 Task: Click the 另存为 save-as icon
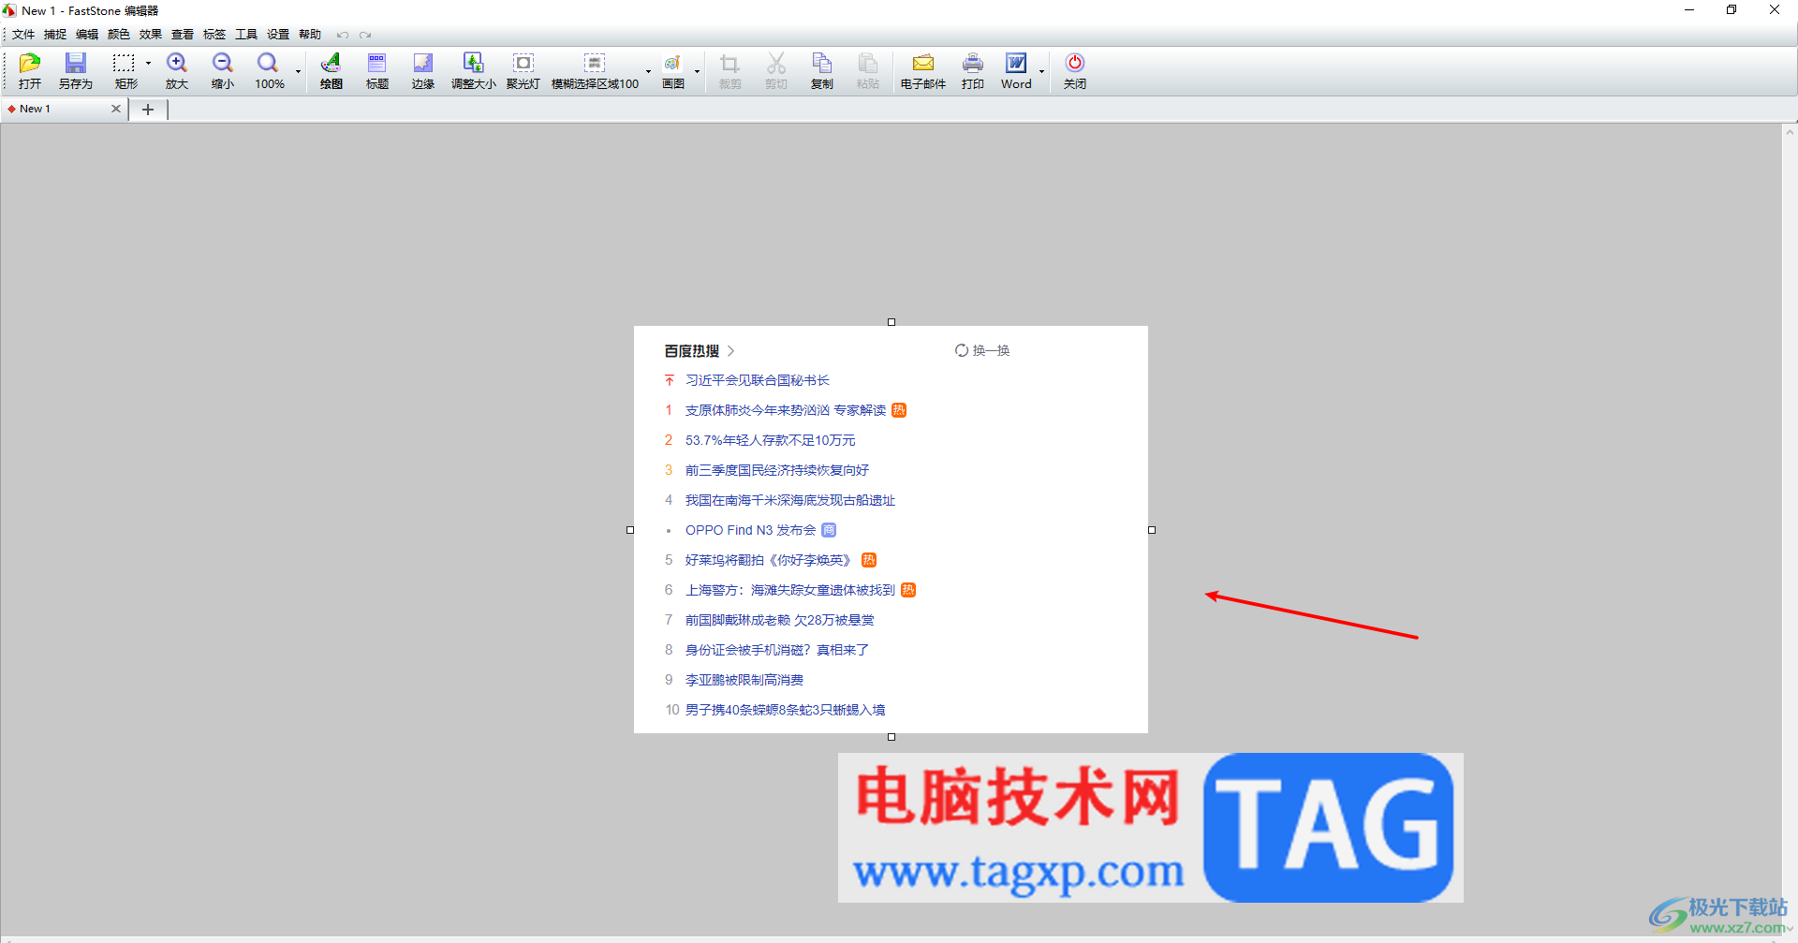click(76, 71)
